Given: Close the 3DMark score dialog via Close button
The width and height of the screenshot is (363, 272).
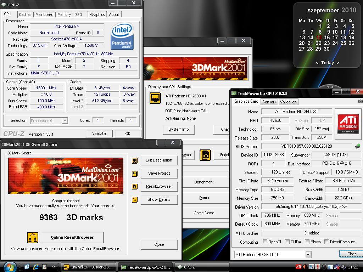Looking at the screenshot, I should point(159,244).
